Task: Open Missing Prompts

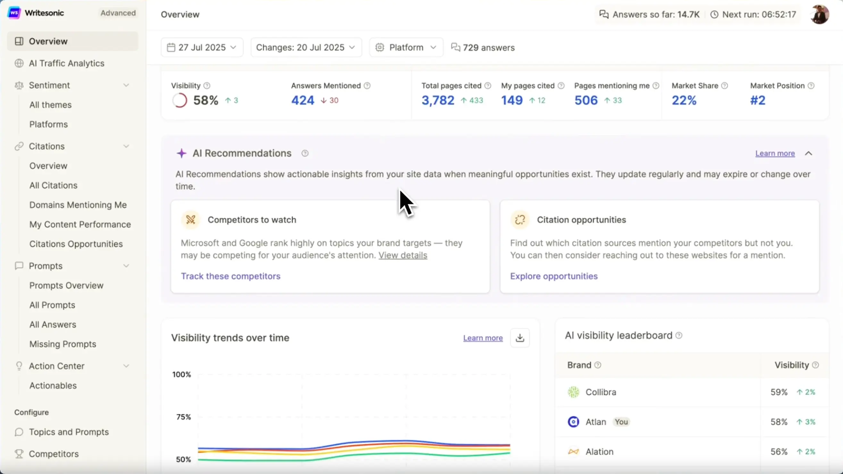Action: 63,344
